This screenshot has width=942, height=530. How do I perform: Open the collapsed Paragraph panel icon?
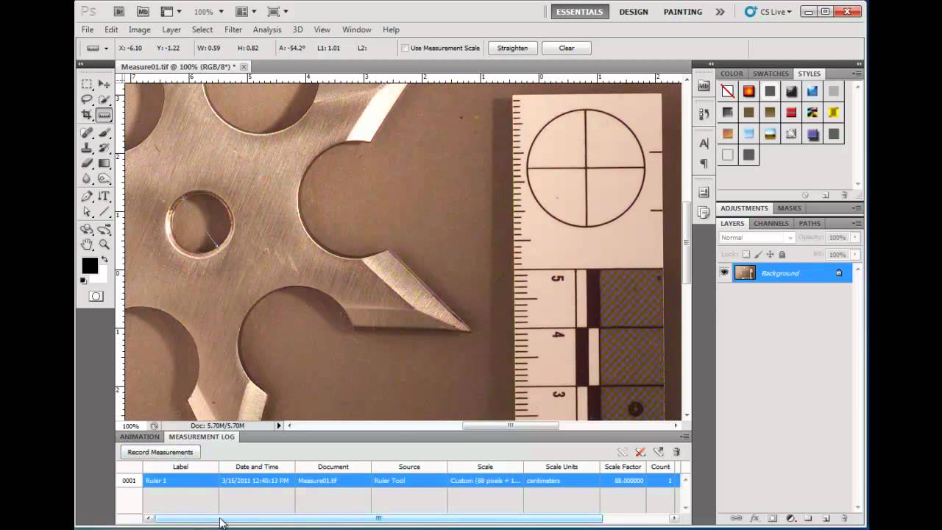[x=704, y=163]
